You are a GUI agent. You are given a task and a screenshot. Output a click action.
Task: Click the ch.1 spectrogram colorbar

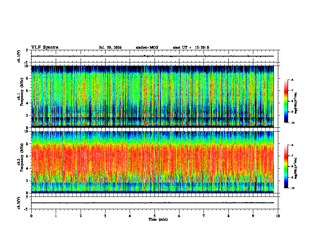point(286,101)
